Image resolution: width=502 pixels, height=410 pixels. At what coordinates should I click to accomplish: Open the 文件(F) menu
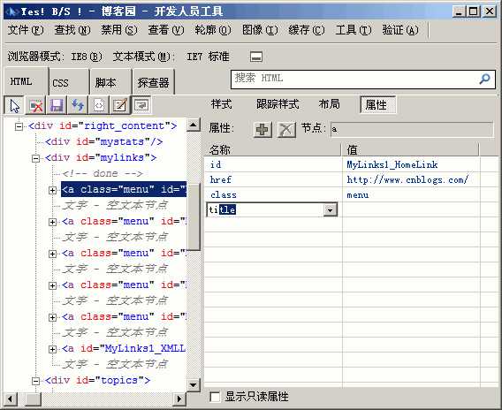[26, 30]
